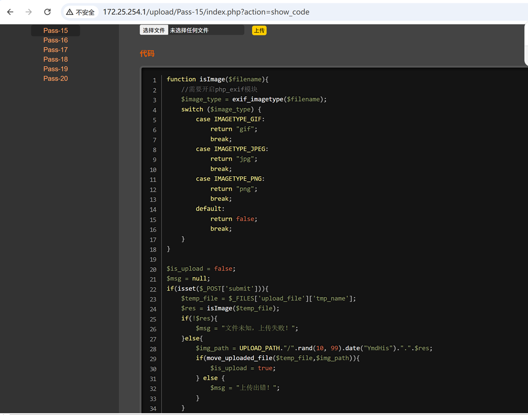Screen dimensions: 528x415
Task: Click the comment line 需要开启php_exif模块
Action: tap(219, 89)
